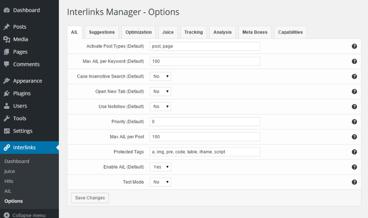
Task: Open help icon for Enable AIL
Action: pos(354,167)
